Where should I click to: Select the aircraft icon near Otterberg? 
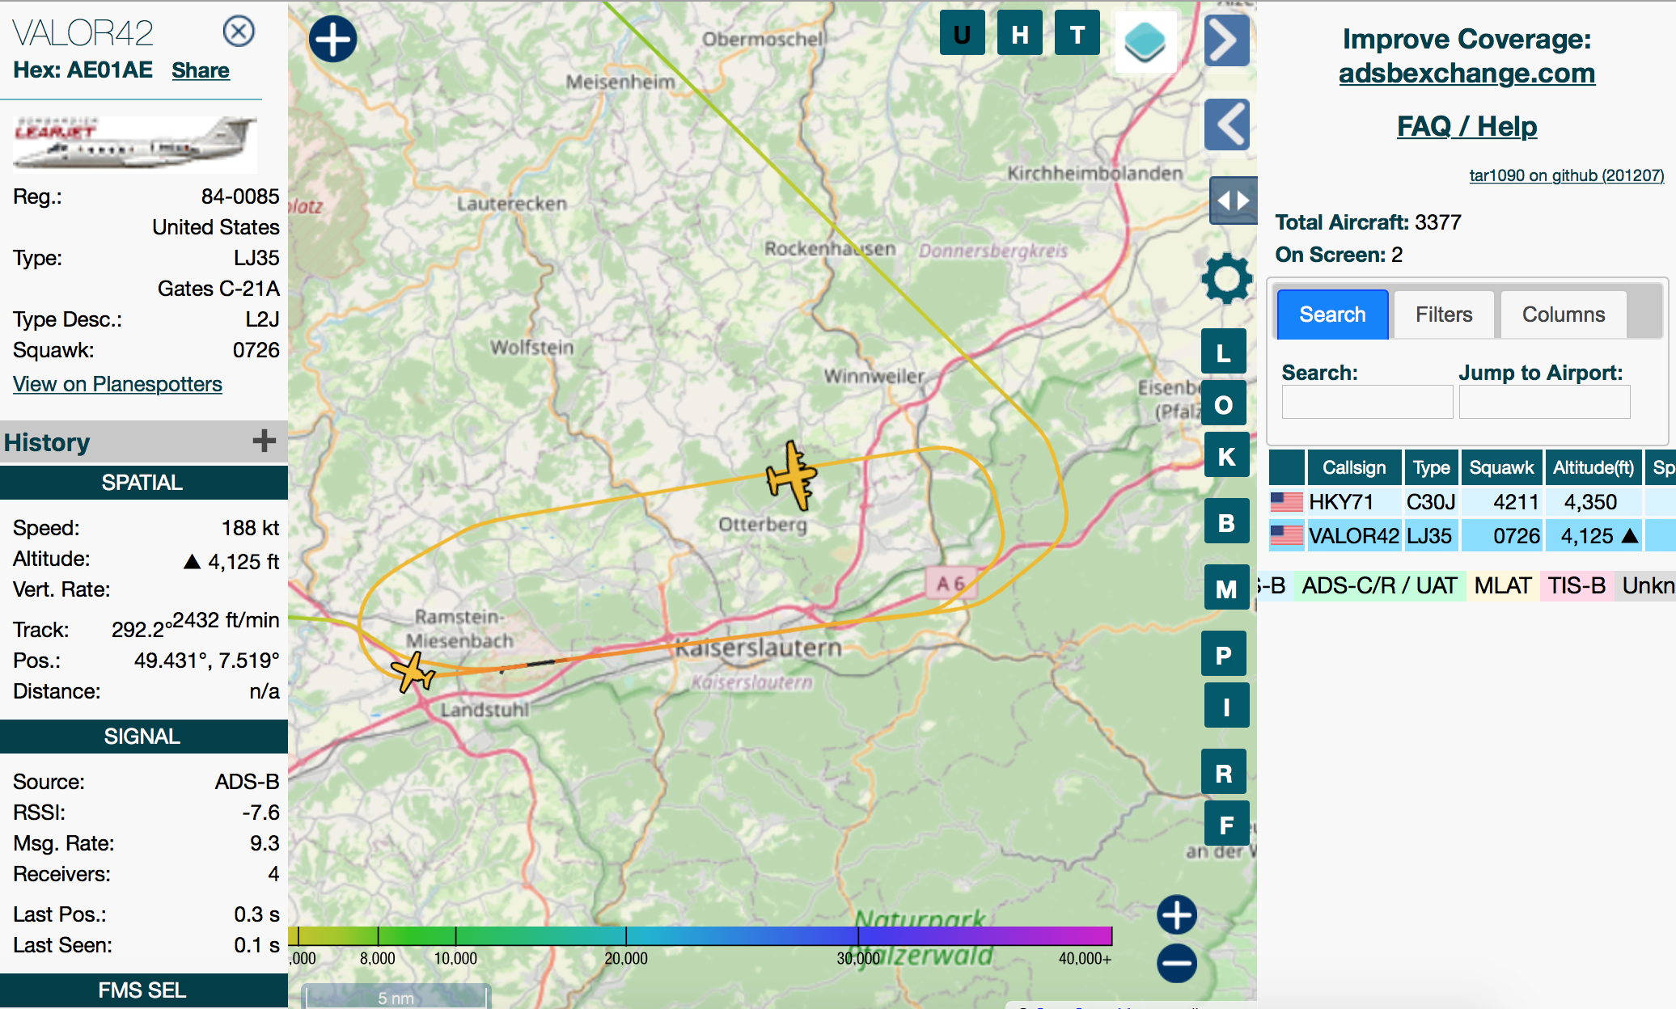click(792, 476)
